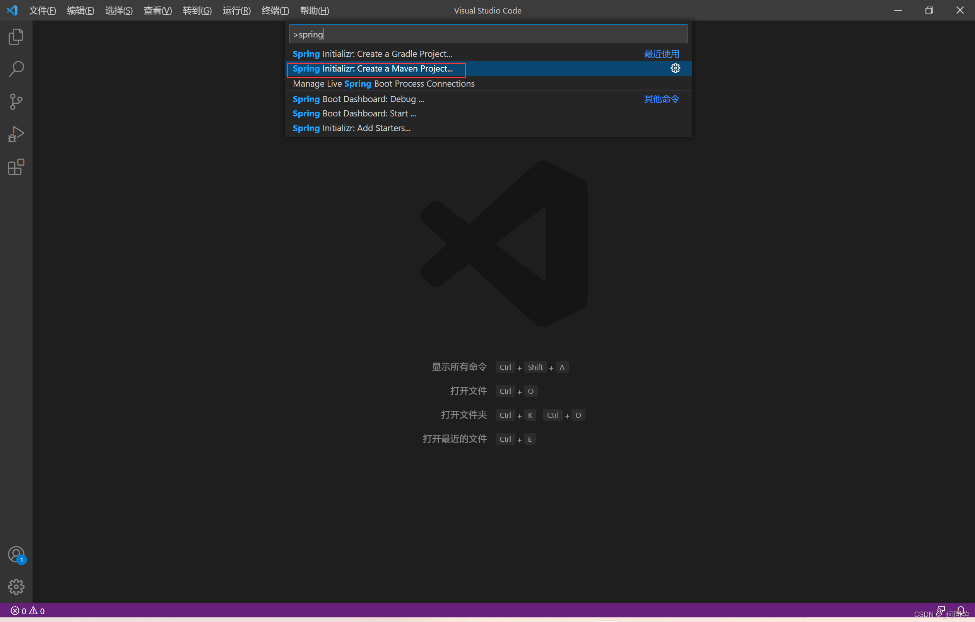
Task: Select Spring Initializr: Add Starters command
Action: point(351,128)
